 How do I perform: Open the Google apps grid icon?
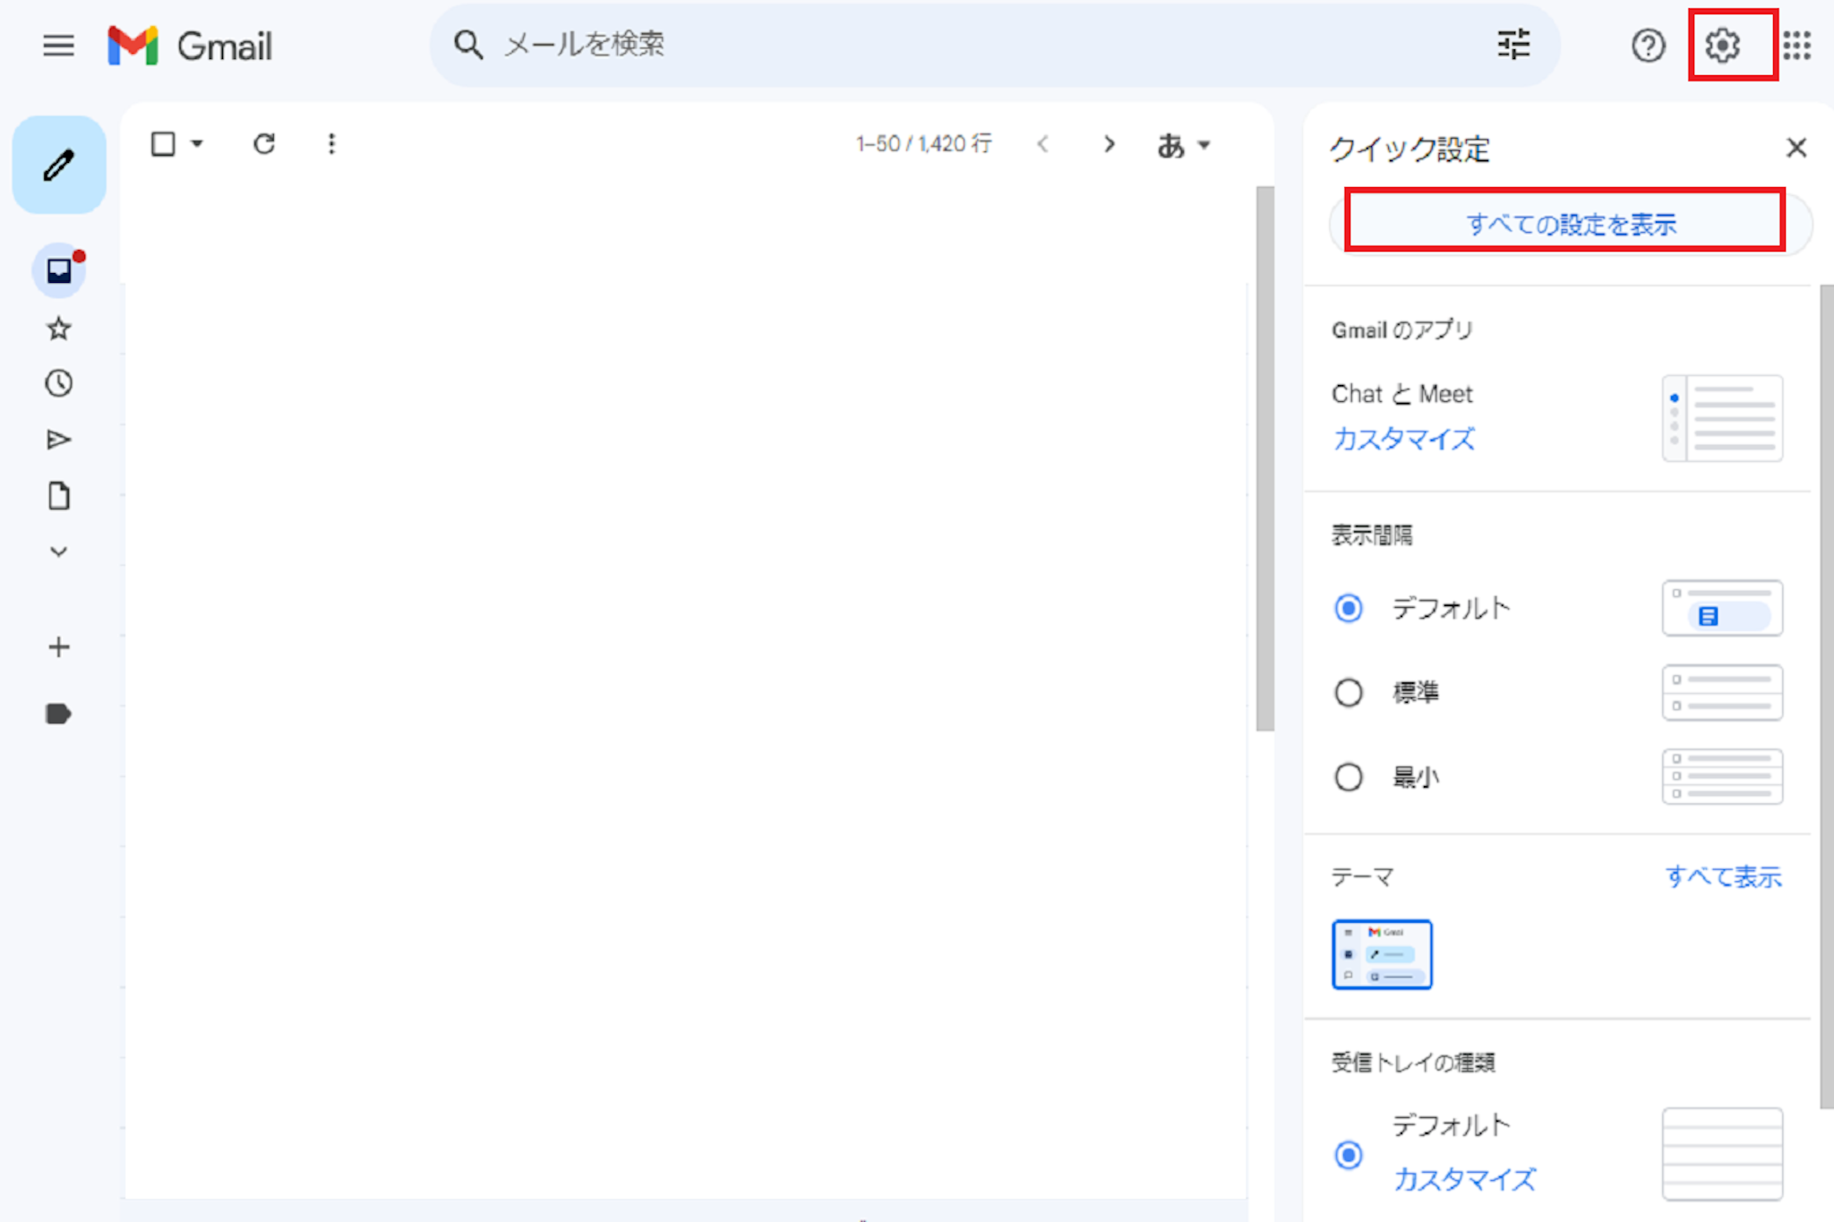coord(1796,45)
